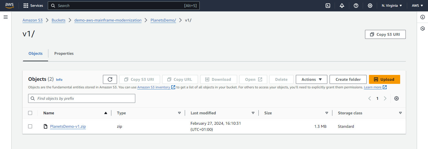Open the info panel icon on right
The height and width of the screenshot is (149, 428).
click(x=422, y=17)
